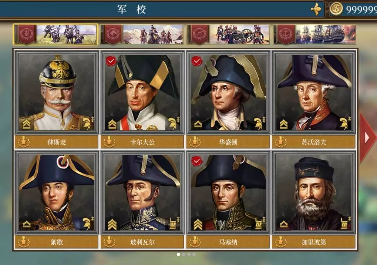Toggle red checkmark on 华盛顿 portrait

point(197,61)
